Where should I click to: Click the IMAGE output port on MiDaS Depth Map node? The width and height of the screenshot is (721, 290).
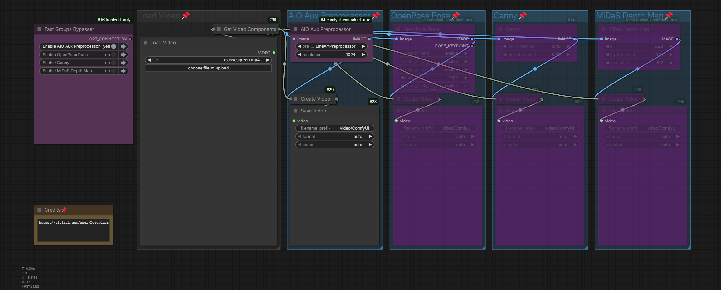point(677,39)
